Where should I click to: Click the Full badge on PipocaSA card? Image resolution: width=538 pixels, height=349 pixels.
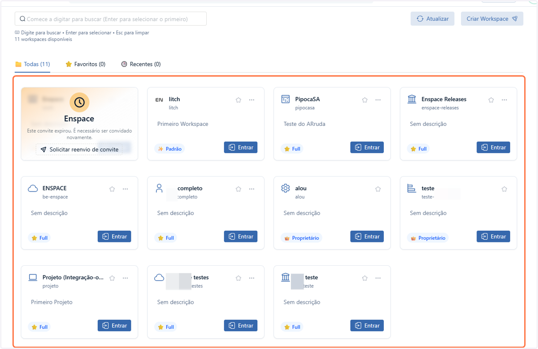pos(292,149)
